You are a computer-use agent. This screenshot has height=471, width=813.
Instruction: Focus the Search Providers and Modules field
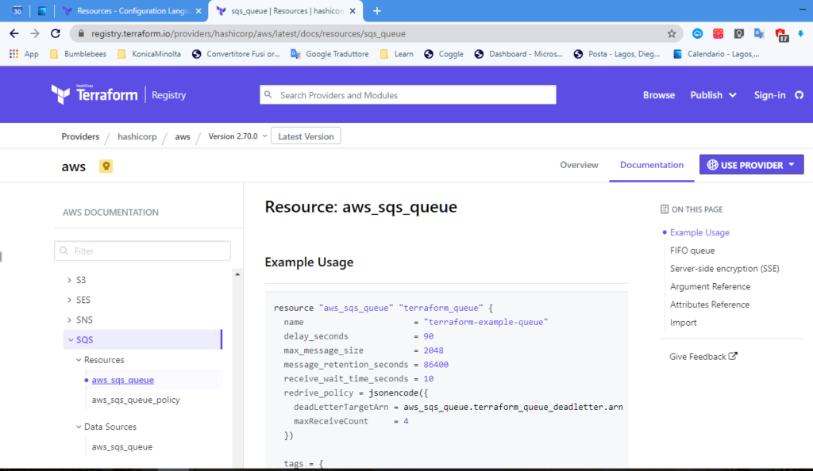(x=408, y=94)
